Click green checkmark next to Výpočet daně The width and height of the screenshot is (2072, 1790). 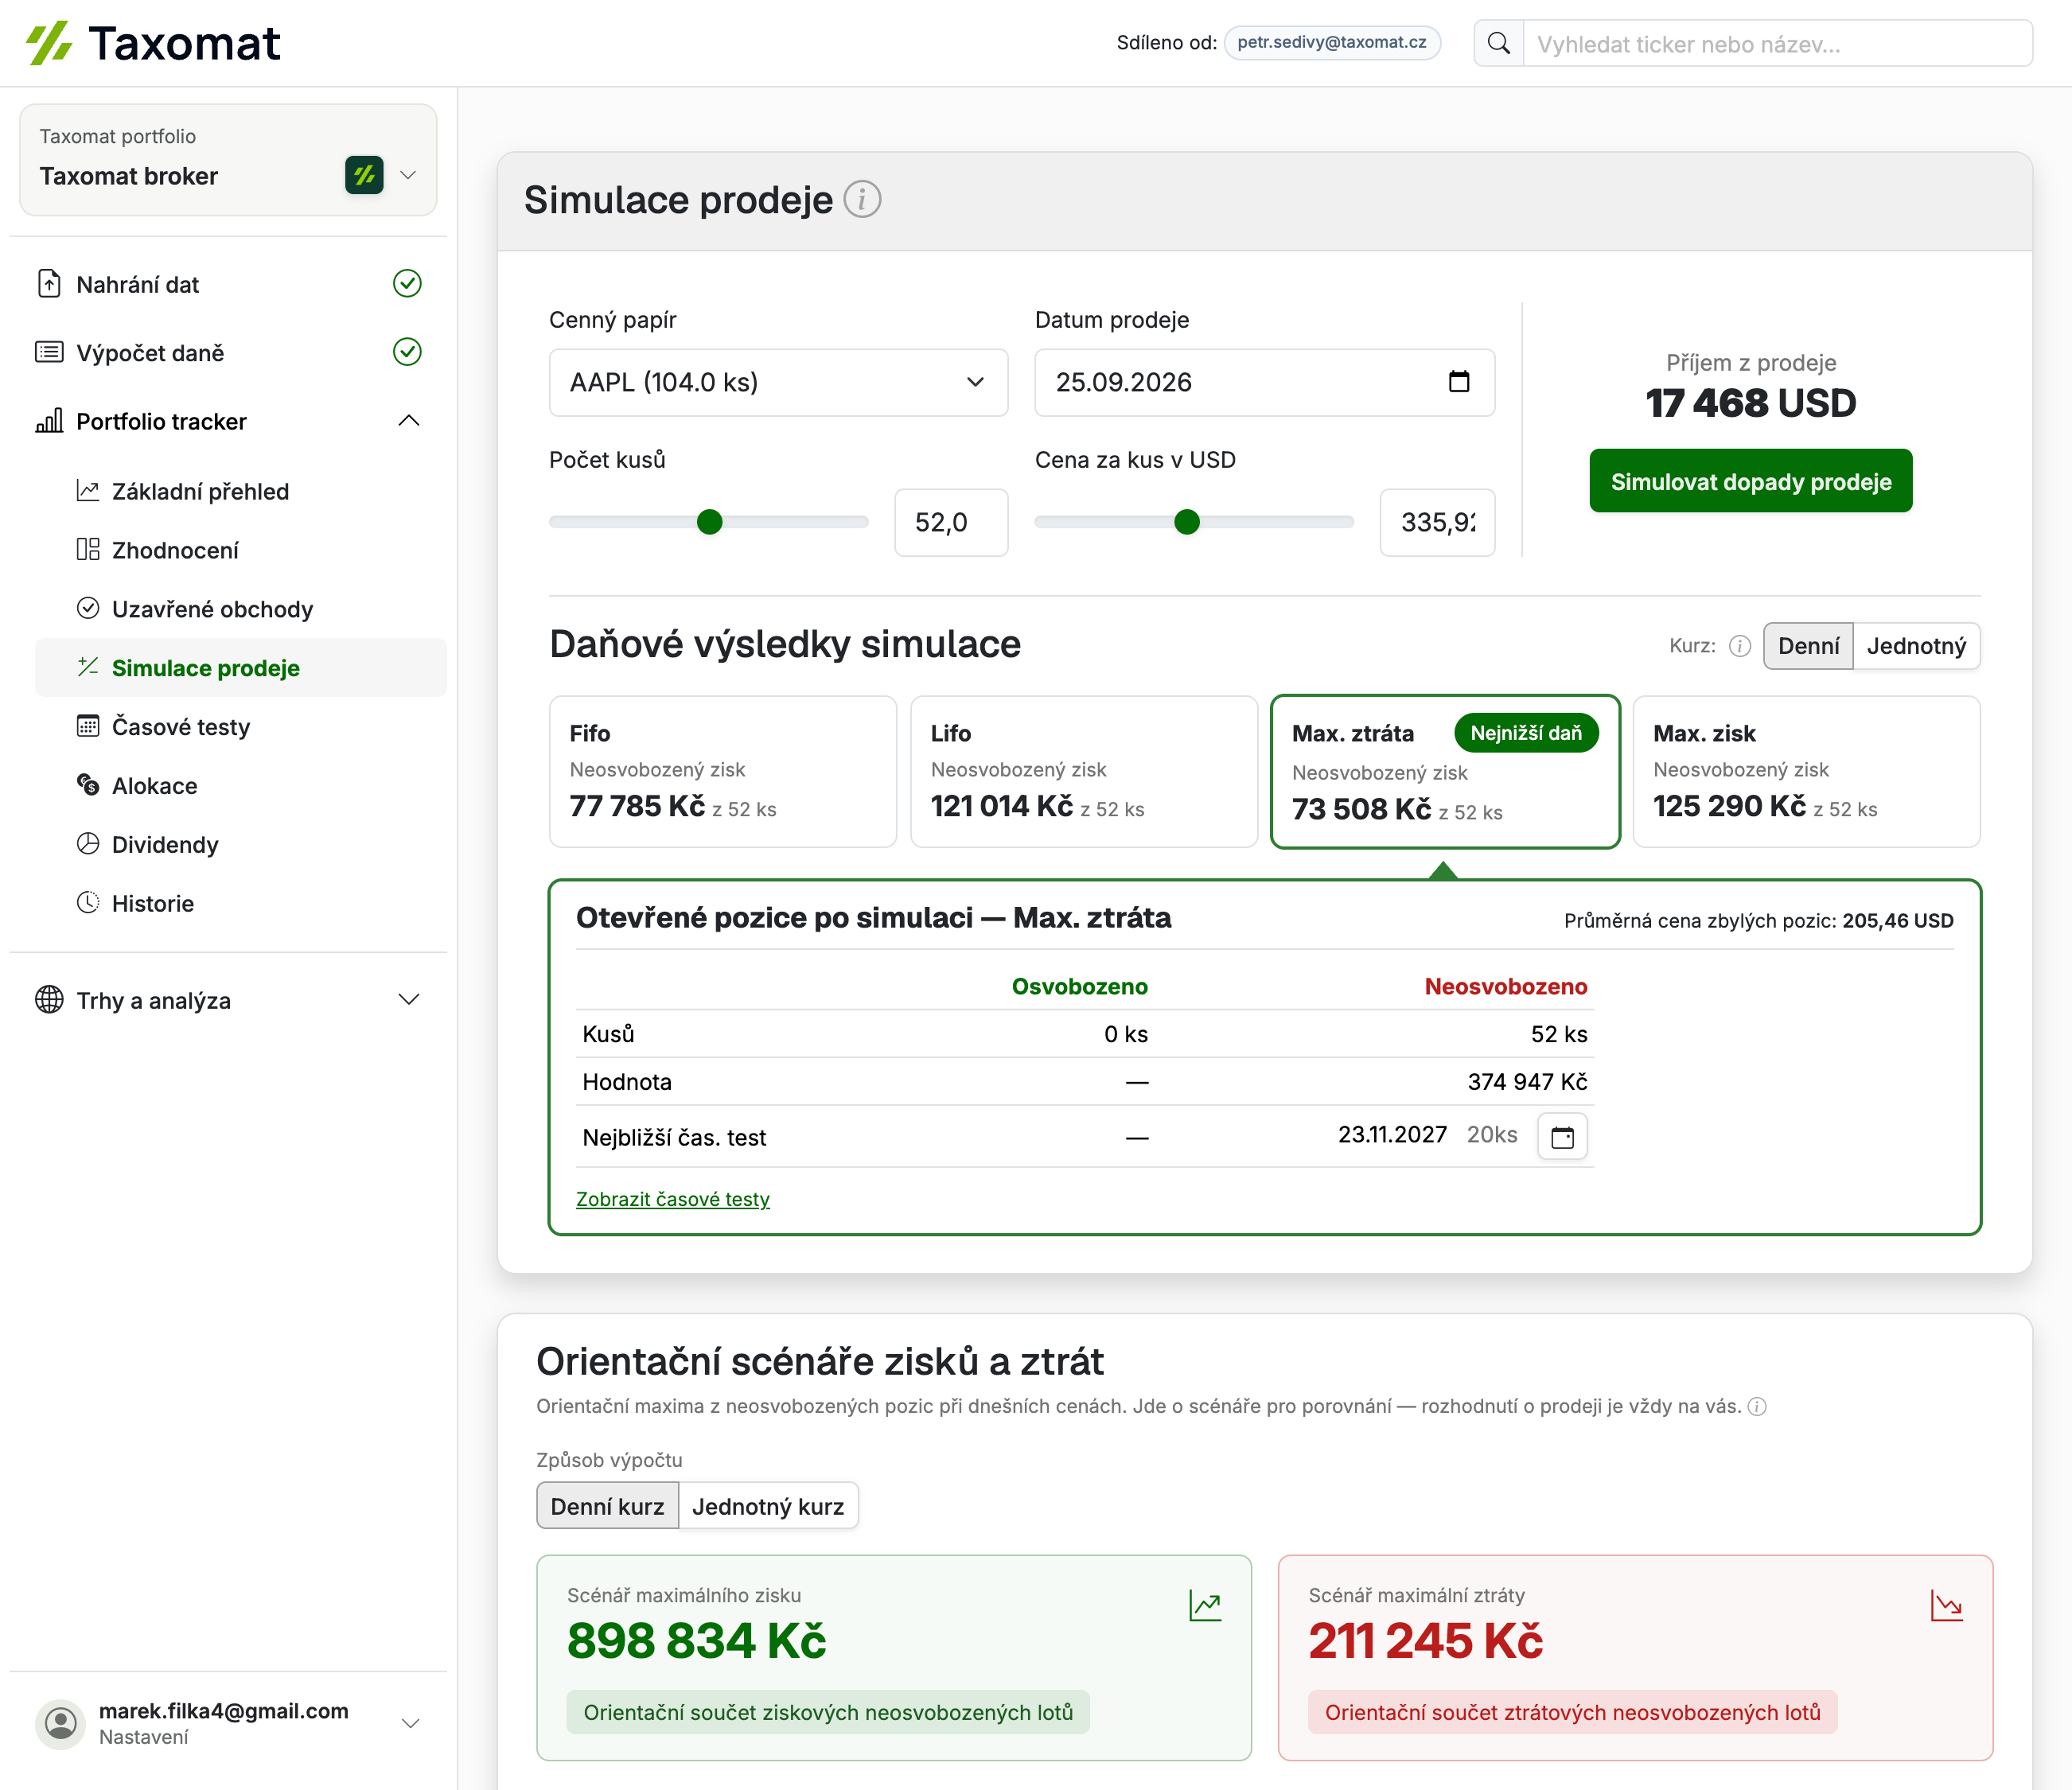tap(407, 351)
